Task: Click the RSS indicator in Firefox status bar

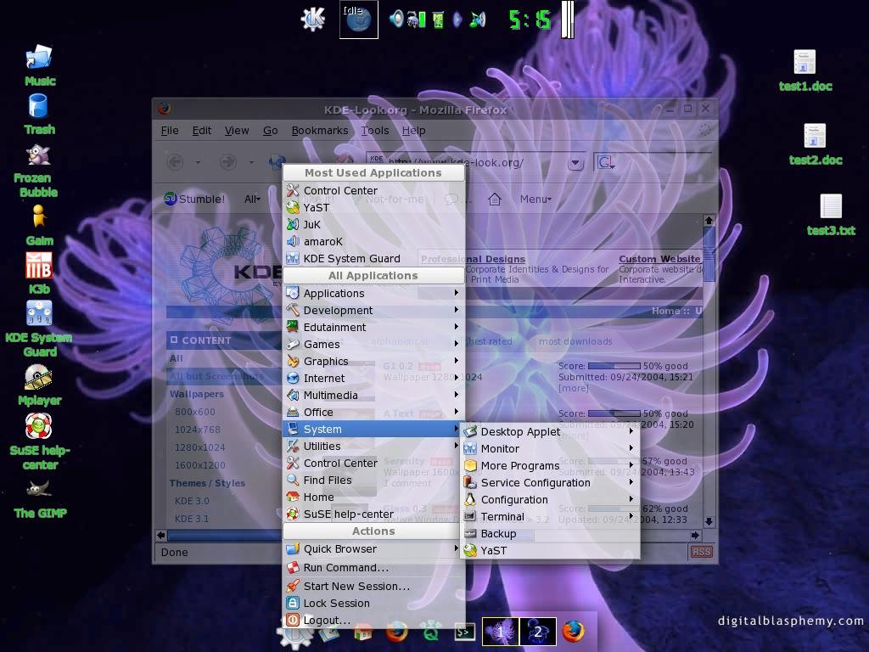Action: [701, 552]
